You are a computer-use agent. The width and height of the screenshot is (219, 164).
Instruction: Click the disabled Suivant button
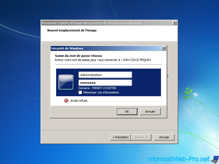(x=141, y=137)
